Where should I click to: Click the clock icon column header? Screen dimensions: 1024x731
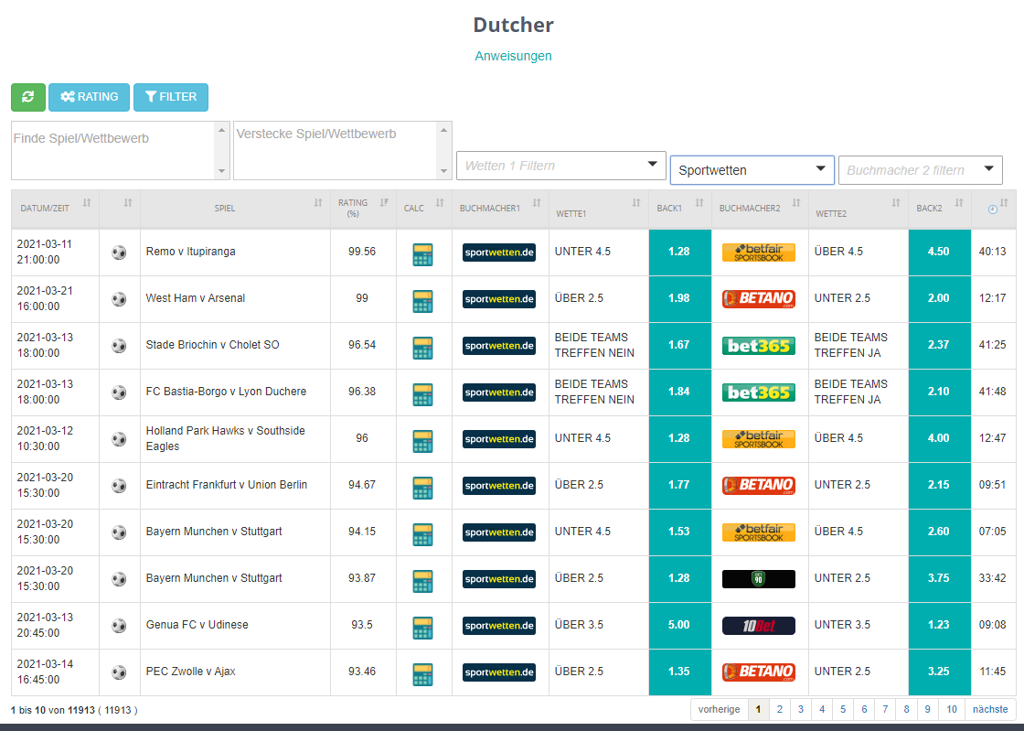click(x=993, y=209)
